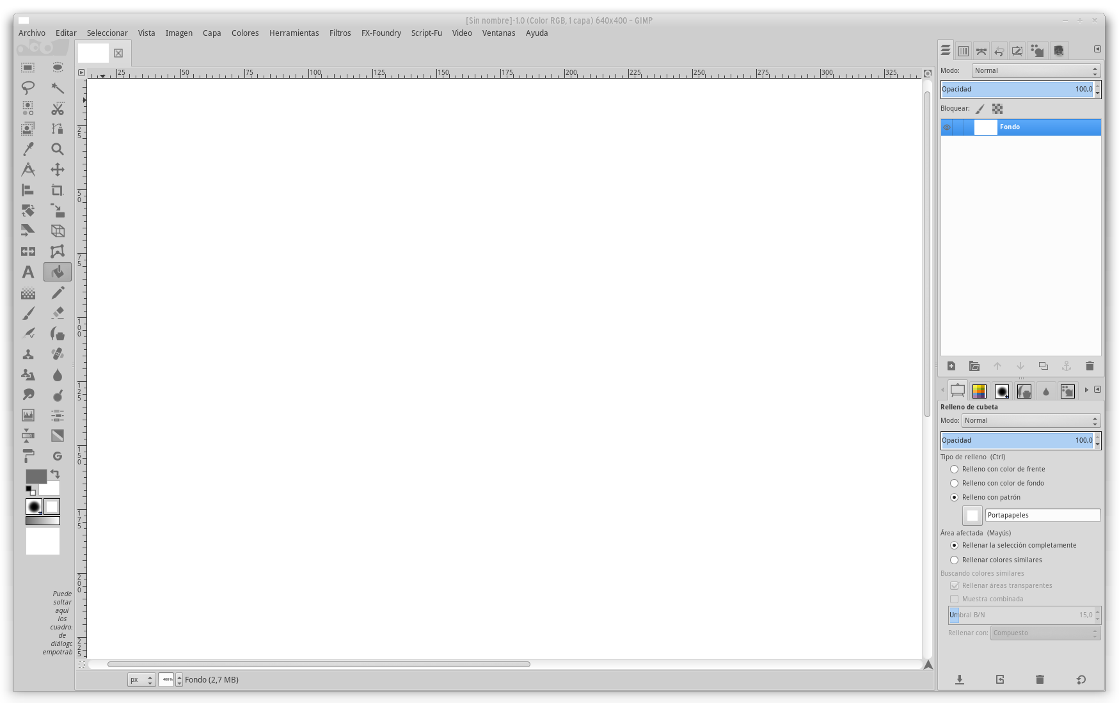Select the Text tool
The height and width of the screenshot is (703, 1119).
tap(28, 272)
